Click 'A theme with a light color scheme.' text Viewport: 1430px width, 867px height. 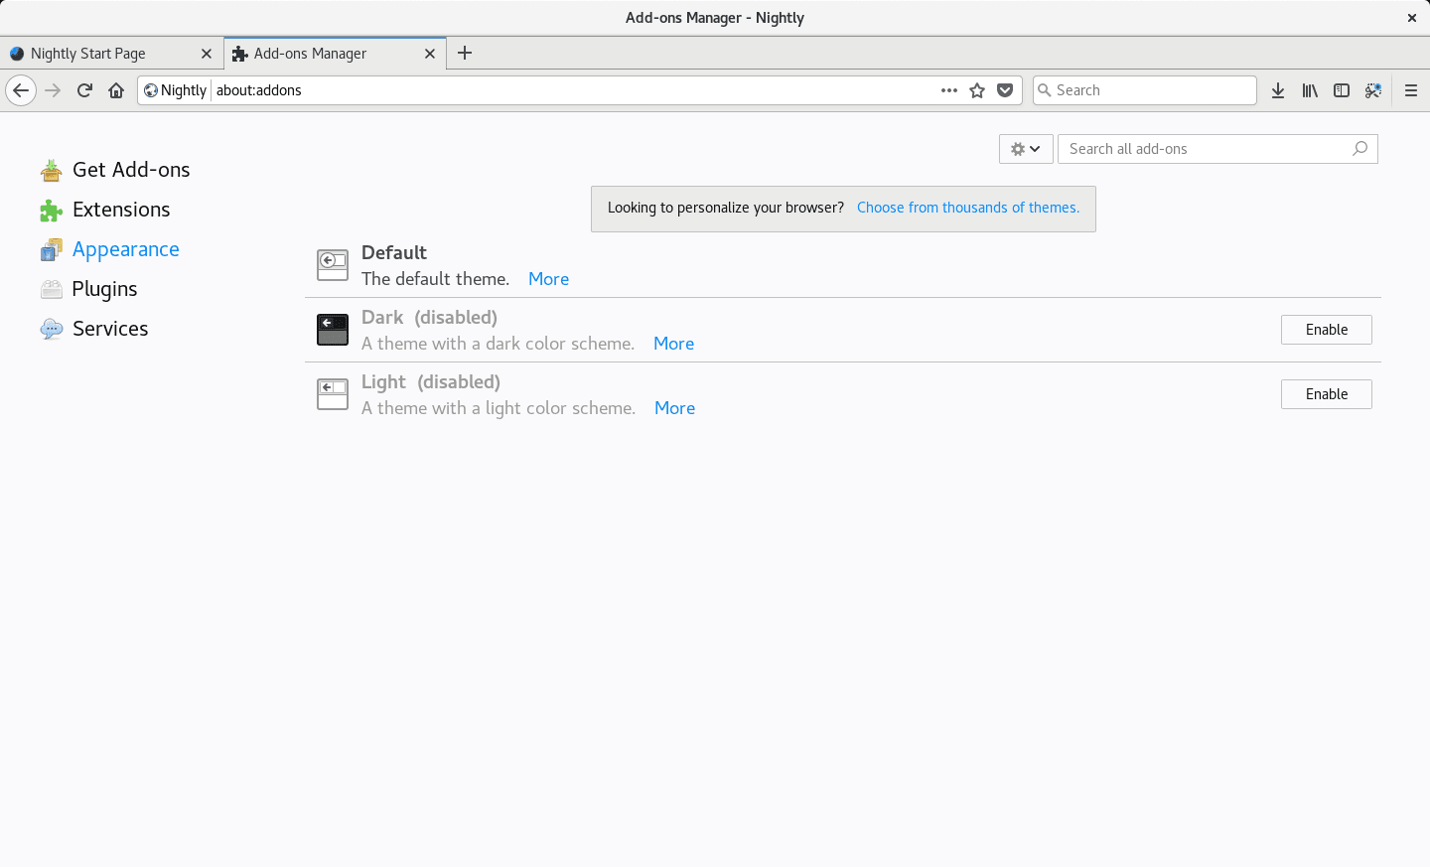pyautogui.click(x=499, y=408)
